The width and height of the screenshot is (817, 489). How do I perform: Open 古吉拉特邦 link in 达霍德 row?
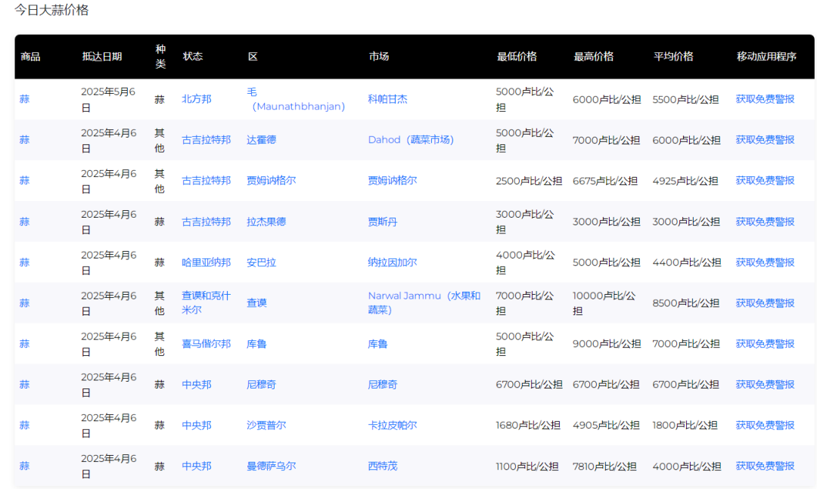(x=206, y=140)
